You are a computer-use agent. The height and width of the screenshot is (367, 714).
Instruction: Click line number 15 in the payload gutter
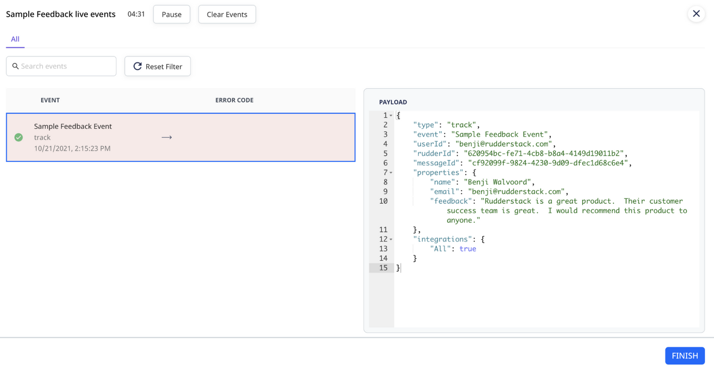tap(382, 267)
